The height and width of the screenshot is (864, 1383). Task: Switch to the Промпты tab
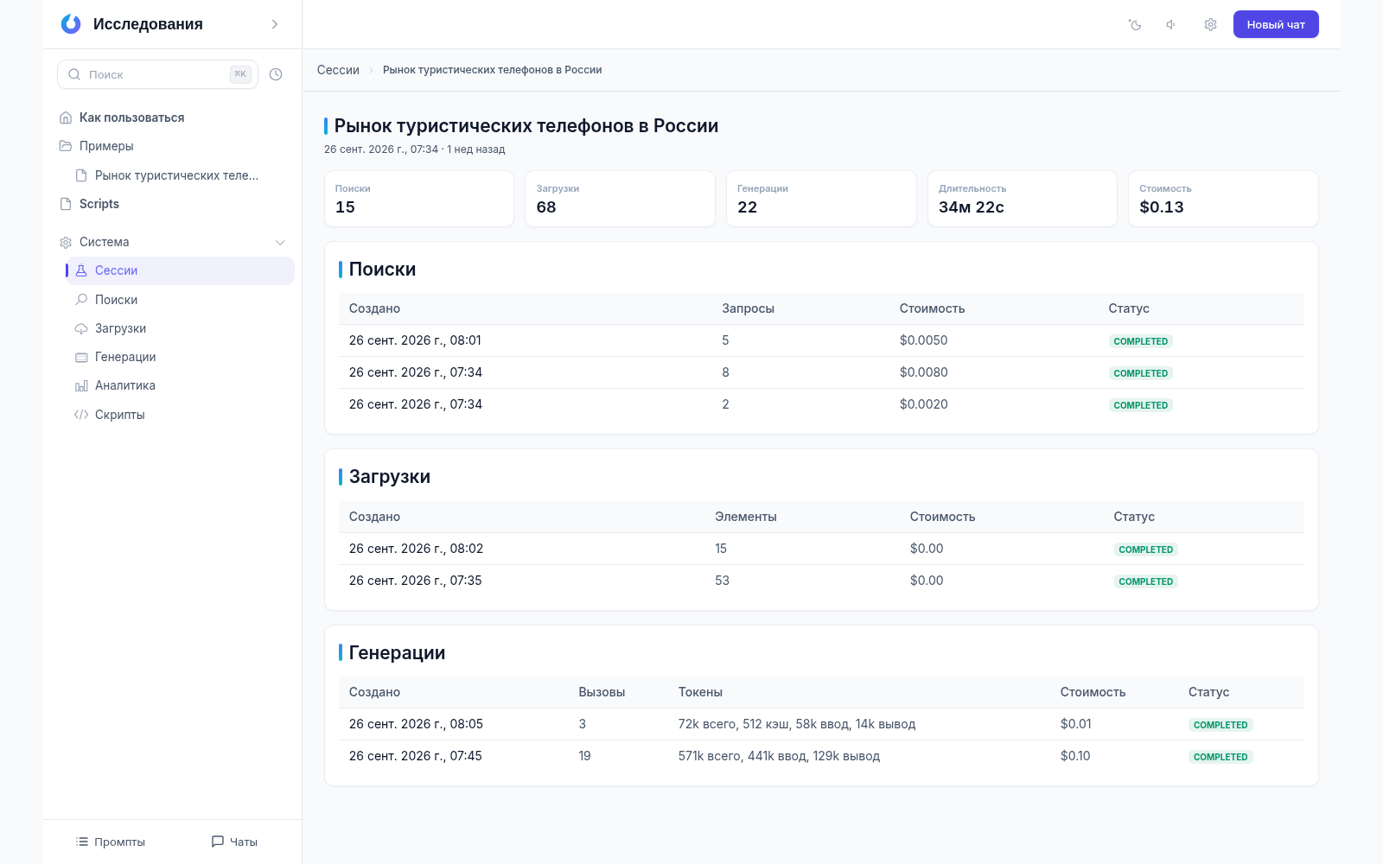click(110, 842)
